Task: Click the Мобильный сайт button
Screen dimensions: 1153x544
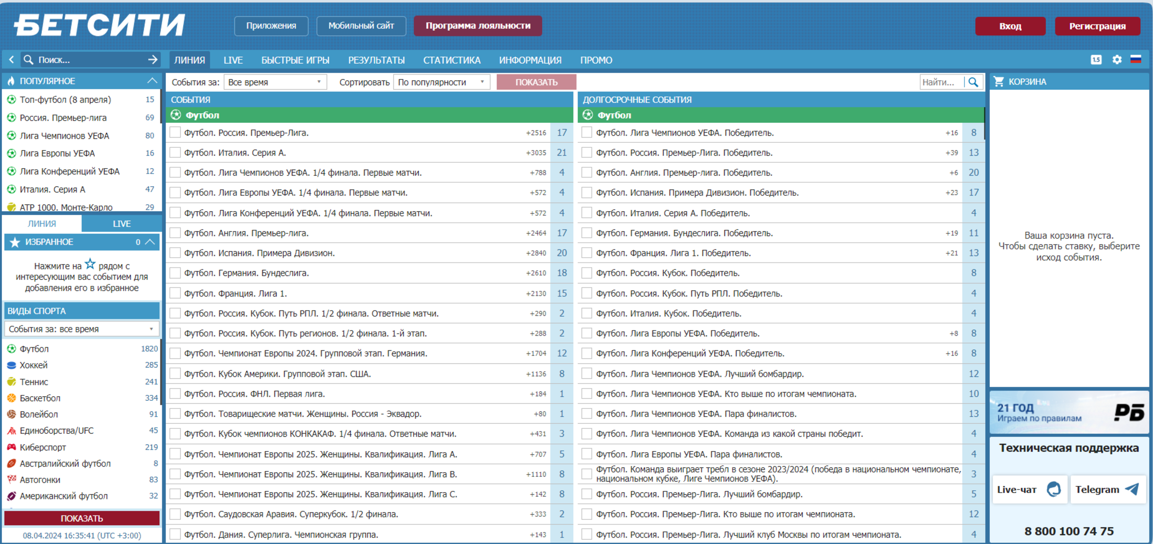Action: pos(361,25)
